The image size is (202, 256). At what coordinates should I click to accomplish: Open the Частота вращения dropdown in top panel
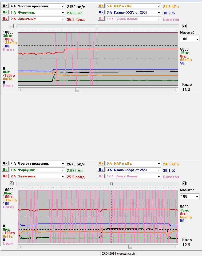63,6
